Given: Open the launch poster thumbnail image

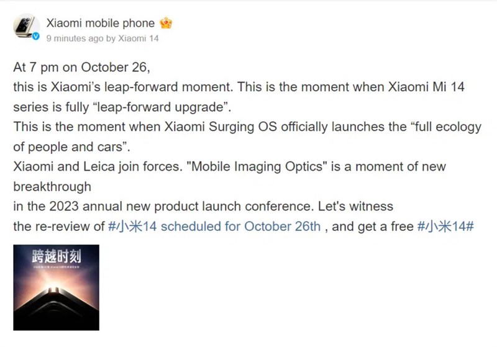Looking at the screenshot, I should 56,287.
